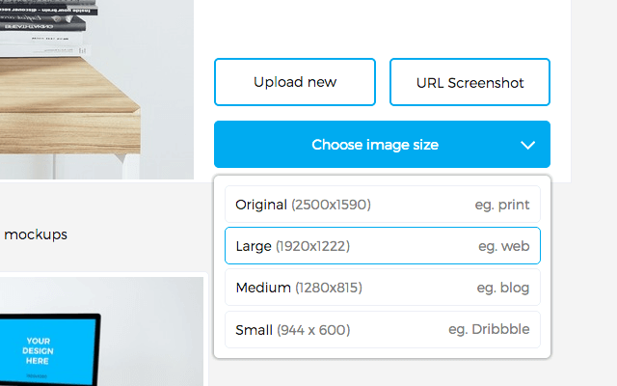This screenshot has width=617, height=386.
Task: Click the 'eg. print' label on Original row
Action: point(502,205)
